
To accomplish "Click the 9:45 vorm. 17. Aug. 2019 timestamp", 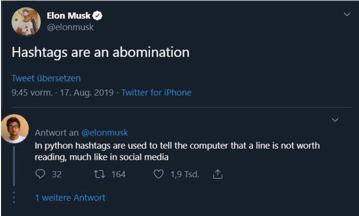I will coord(62,93).
